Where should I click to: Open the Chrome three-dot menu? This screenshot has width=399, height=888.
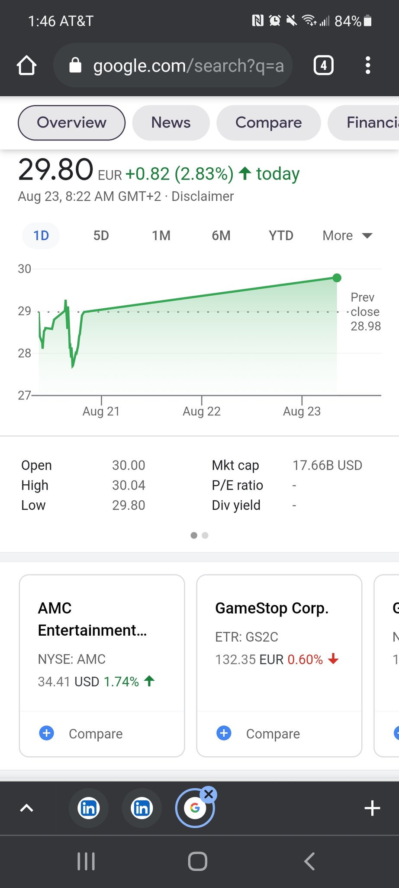pos(367,65)
